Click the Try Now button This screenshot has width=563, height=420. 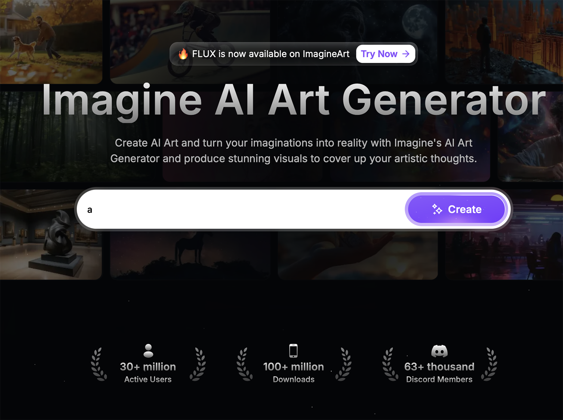(386, 54)
